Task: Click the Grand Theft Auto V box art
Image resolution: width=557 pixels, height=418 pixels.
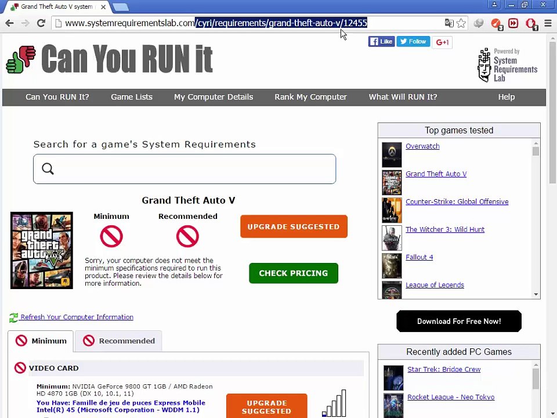Action: pos(42,251)
